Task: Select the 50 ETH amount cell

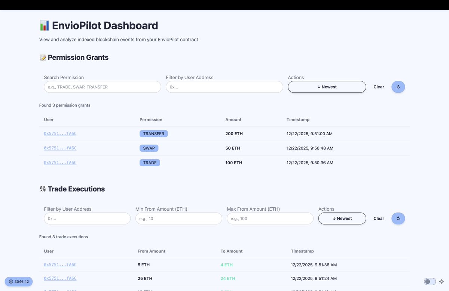Action: click(x=233, y=148)
